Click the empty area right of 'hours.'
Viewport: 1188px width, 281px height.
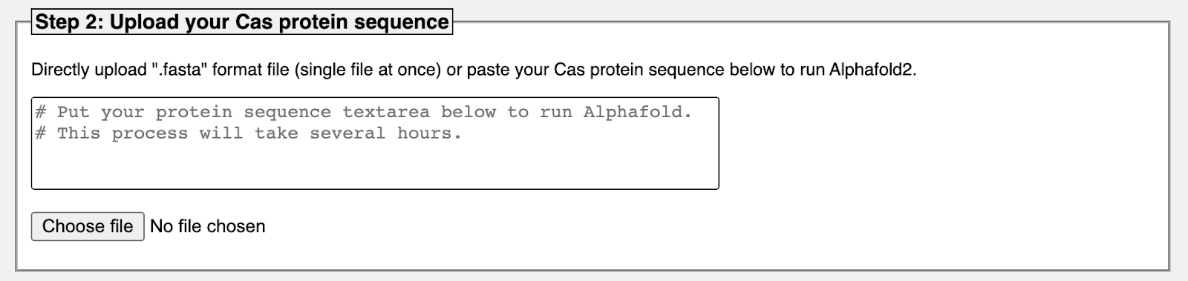point(590,133)
